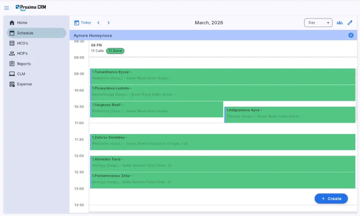Click the HCO's table icon
Screen dimensions: 360x216
12,43
